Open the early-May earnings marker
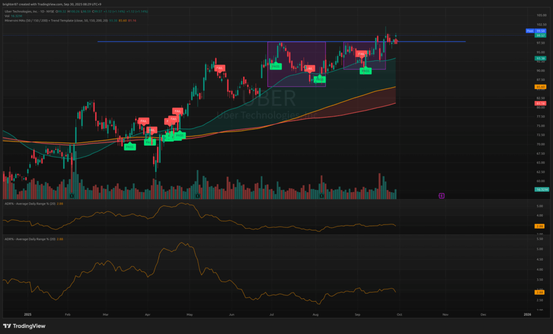Screen dimensions: 553x334 click(x=198, y=195)
